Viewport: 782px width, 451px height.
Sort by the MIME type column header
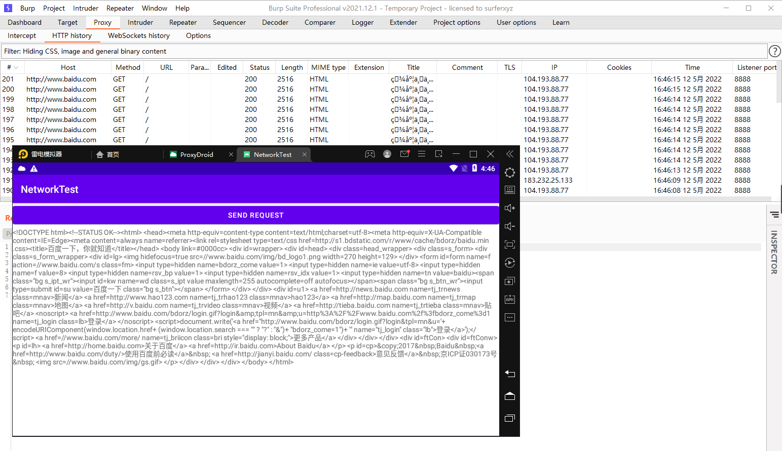[x=328, y=67]
